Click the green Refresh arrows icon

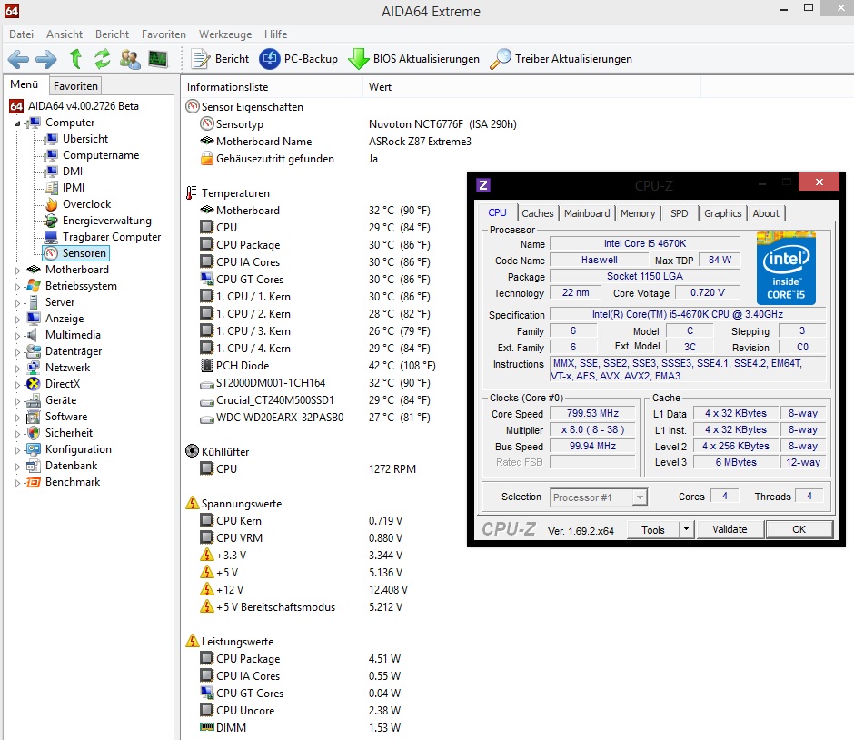[x=103, y=59]
